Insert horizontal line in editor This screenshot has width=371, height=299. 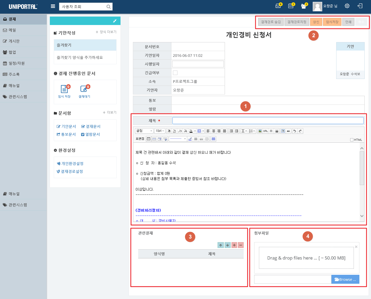click(x=277, y=131)
